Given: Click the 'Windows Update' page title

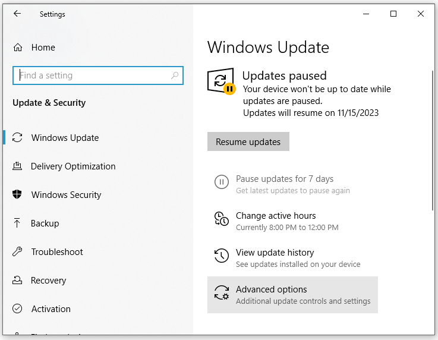Looking at the screenshot, I should (x=268, y=47).
